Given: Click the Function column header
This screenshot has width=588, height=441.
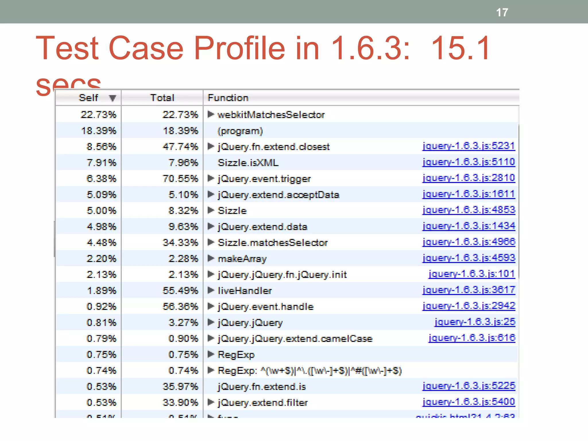Looking at the screenshot, I should (x=228, y=98).
